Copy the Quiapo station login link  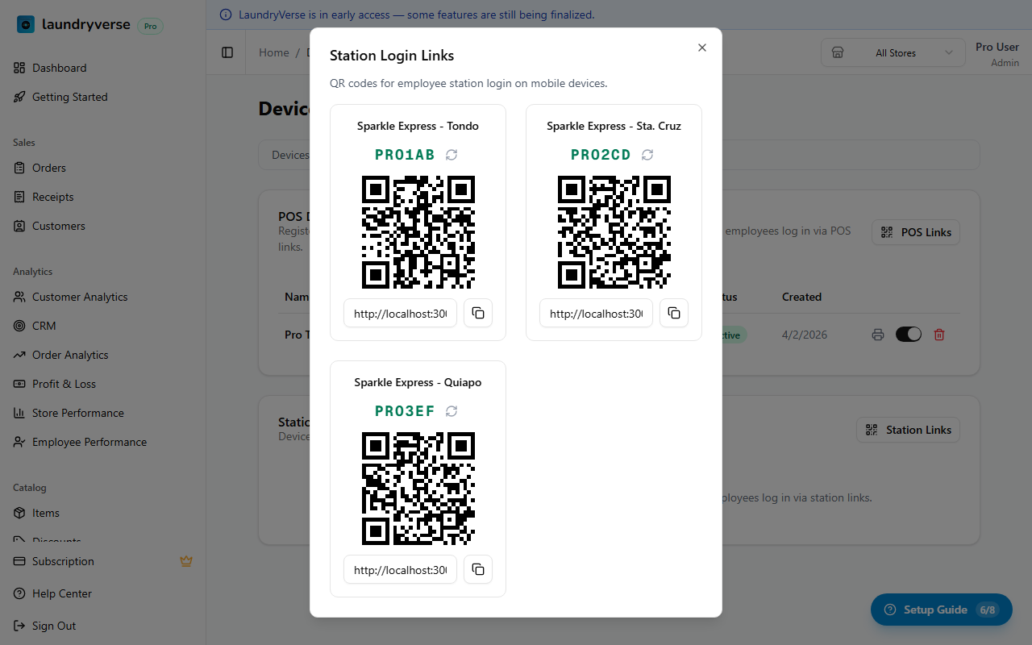coord(478,569)
